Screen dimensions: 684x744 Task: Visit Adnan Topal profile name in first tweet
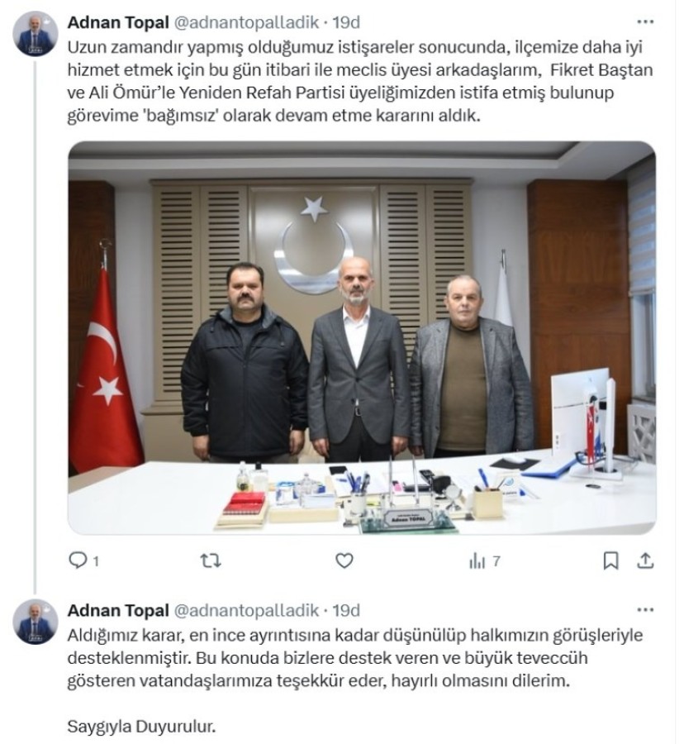pyautogui.click(x=118, y=22)
